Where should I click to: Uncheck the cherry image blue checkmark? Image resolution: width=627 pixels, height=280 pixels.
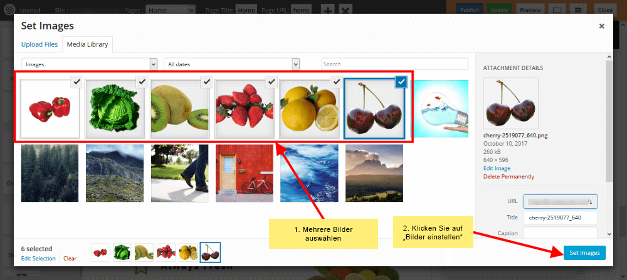pos(401,82)
